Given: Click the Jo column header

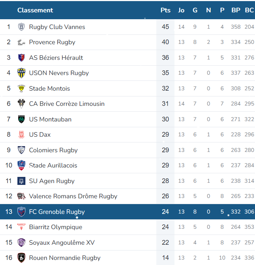Looking at the screenshot, I should pos(181,10).
